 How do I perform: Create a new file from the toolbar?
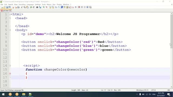(x=2, y=7)
